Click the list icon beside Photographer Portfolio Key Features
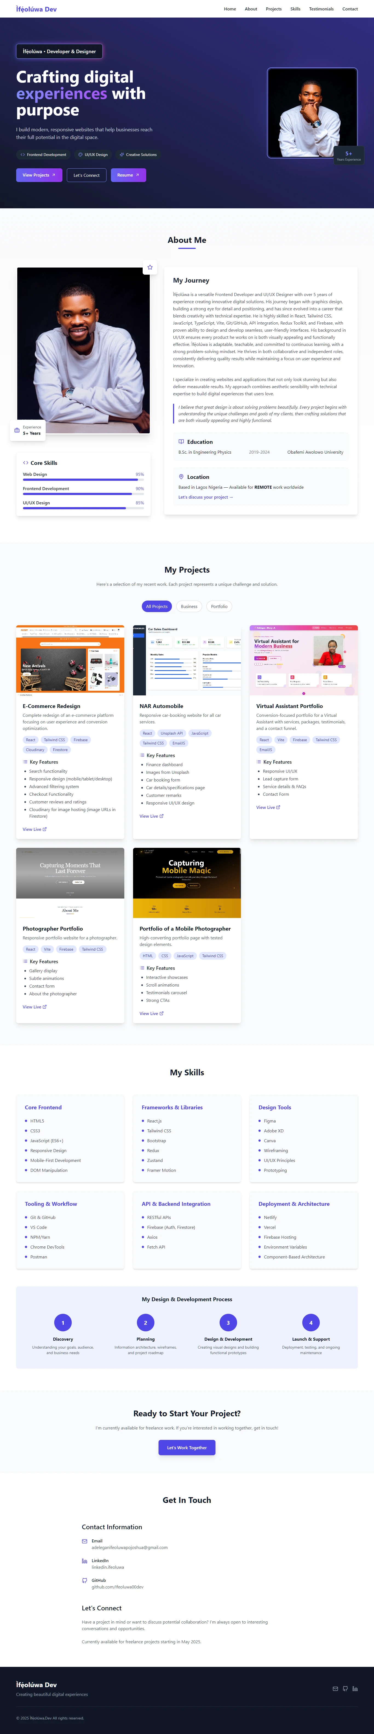 click(x=25, y=961)
